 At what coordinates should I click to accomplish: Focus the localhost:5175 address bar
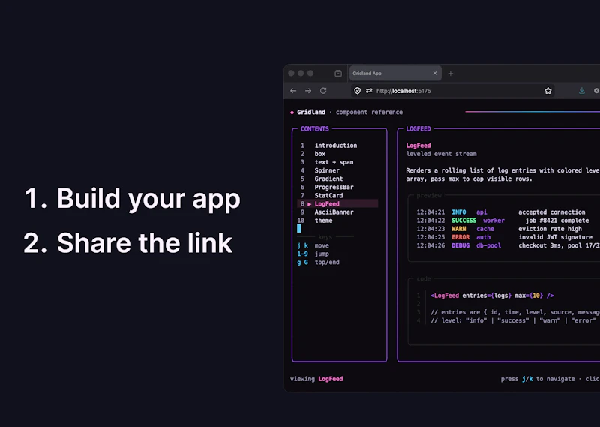click(x=452, y=91)
